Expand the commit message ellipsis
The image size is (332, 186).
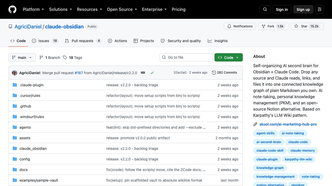click(x=143, y=73)
